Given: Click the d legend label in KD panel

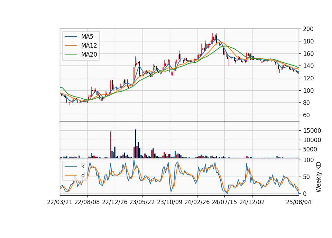Looking at the screenshot, I should point(83,175).
